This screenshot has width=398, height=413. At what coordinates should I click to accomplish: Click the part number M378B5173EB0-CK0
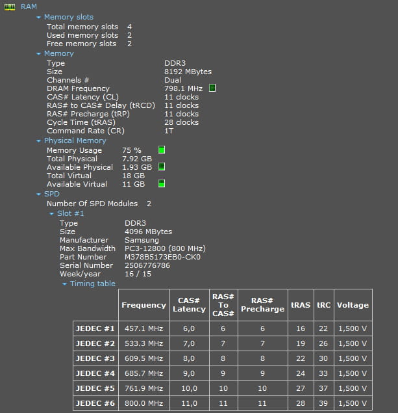coord(162,257)
